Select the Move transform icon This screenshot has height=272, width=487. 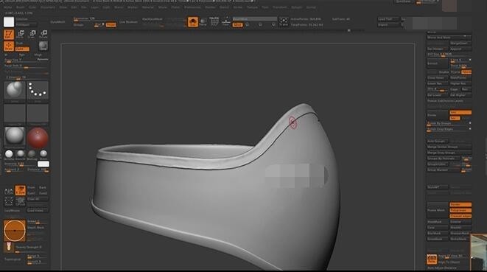coord(21,34)
